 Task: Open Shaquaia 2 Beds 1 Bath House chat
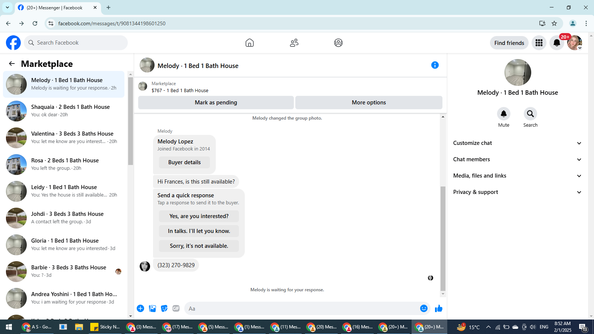[64, 111]
